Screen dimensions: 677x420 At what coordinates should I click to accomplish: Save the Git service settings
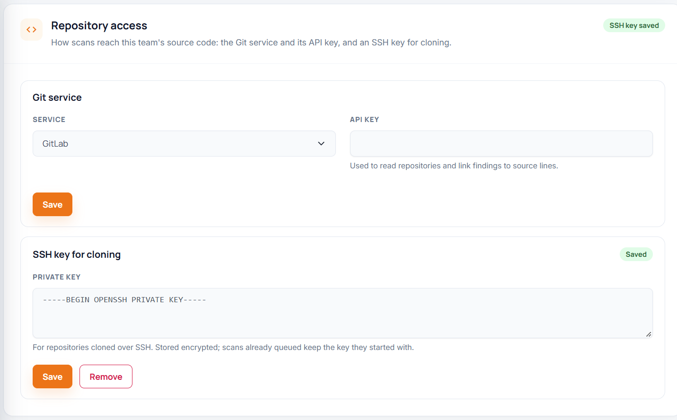53,204
